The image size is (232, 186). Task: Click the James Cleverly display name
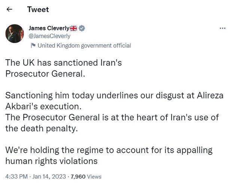[x=49, y=28]
